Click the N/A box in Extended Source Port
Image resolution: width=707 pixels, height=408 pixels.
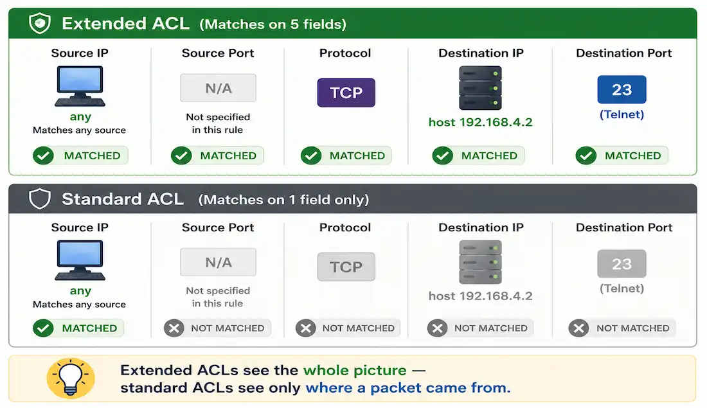219,88
